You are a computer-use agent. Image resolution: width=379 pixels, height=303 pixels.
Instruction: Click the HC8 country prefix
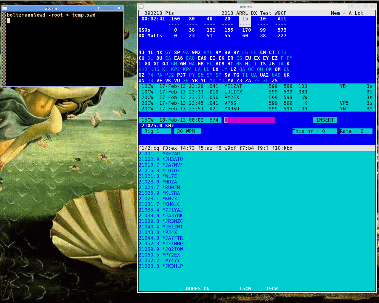click(220, 64)
